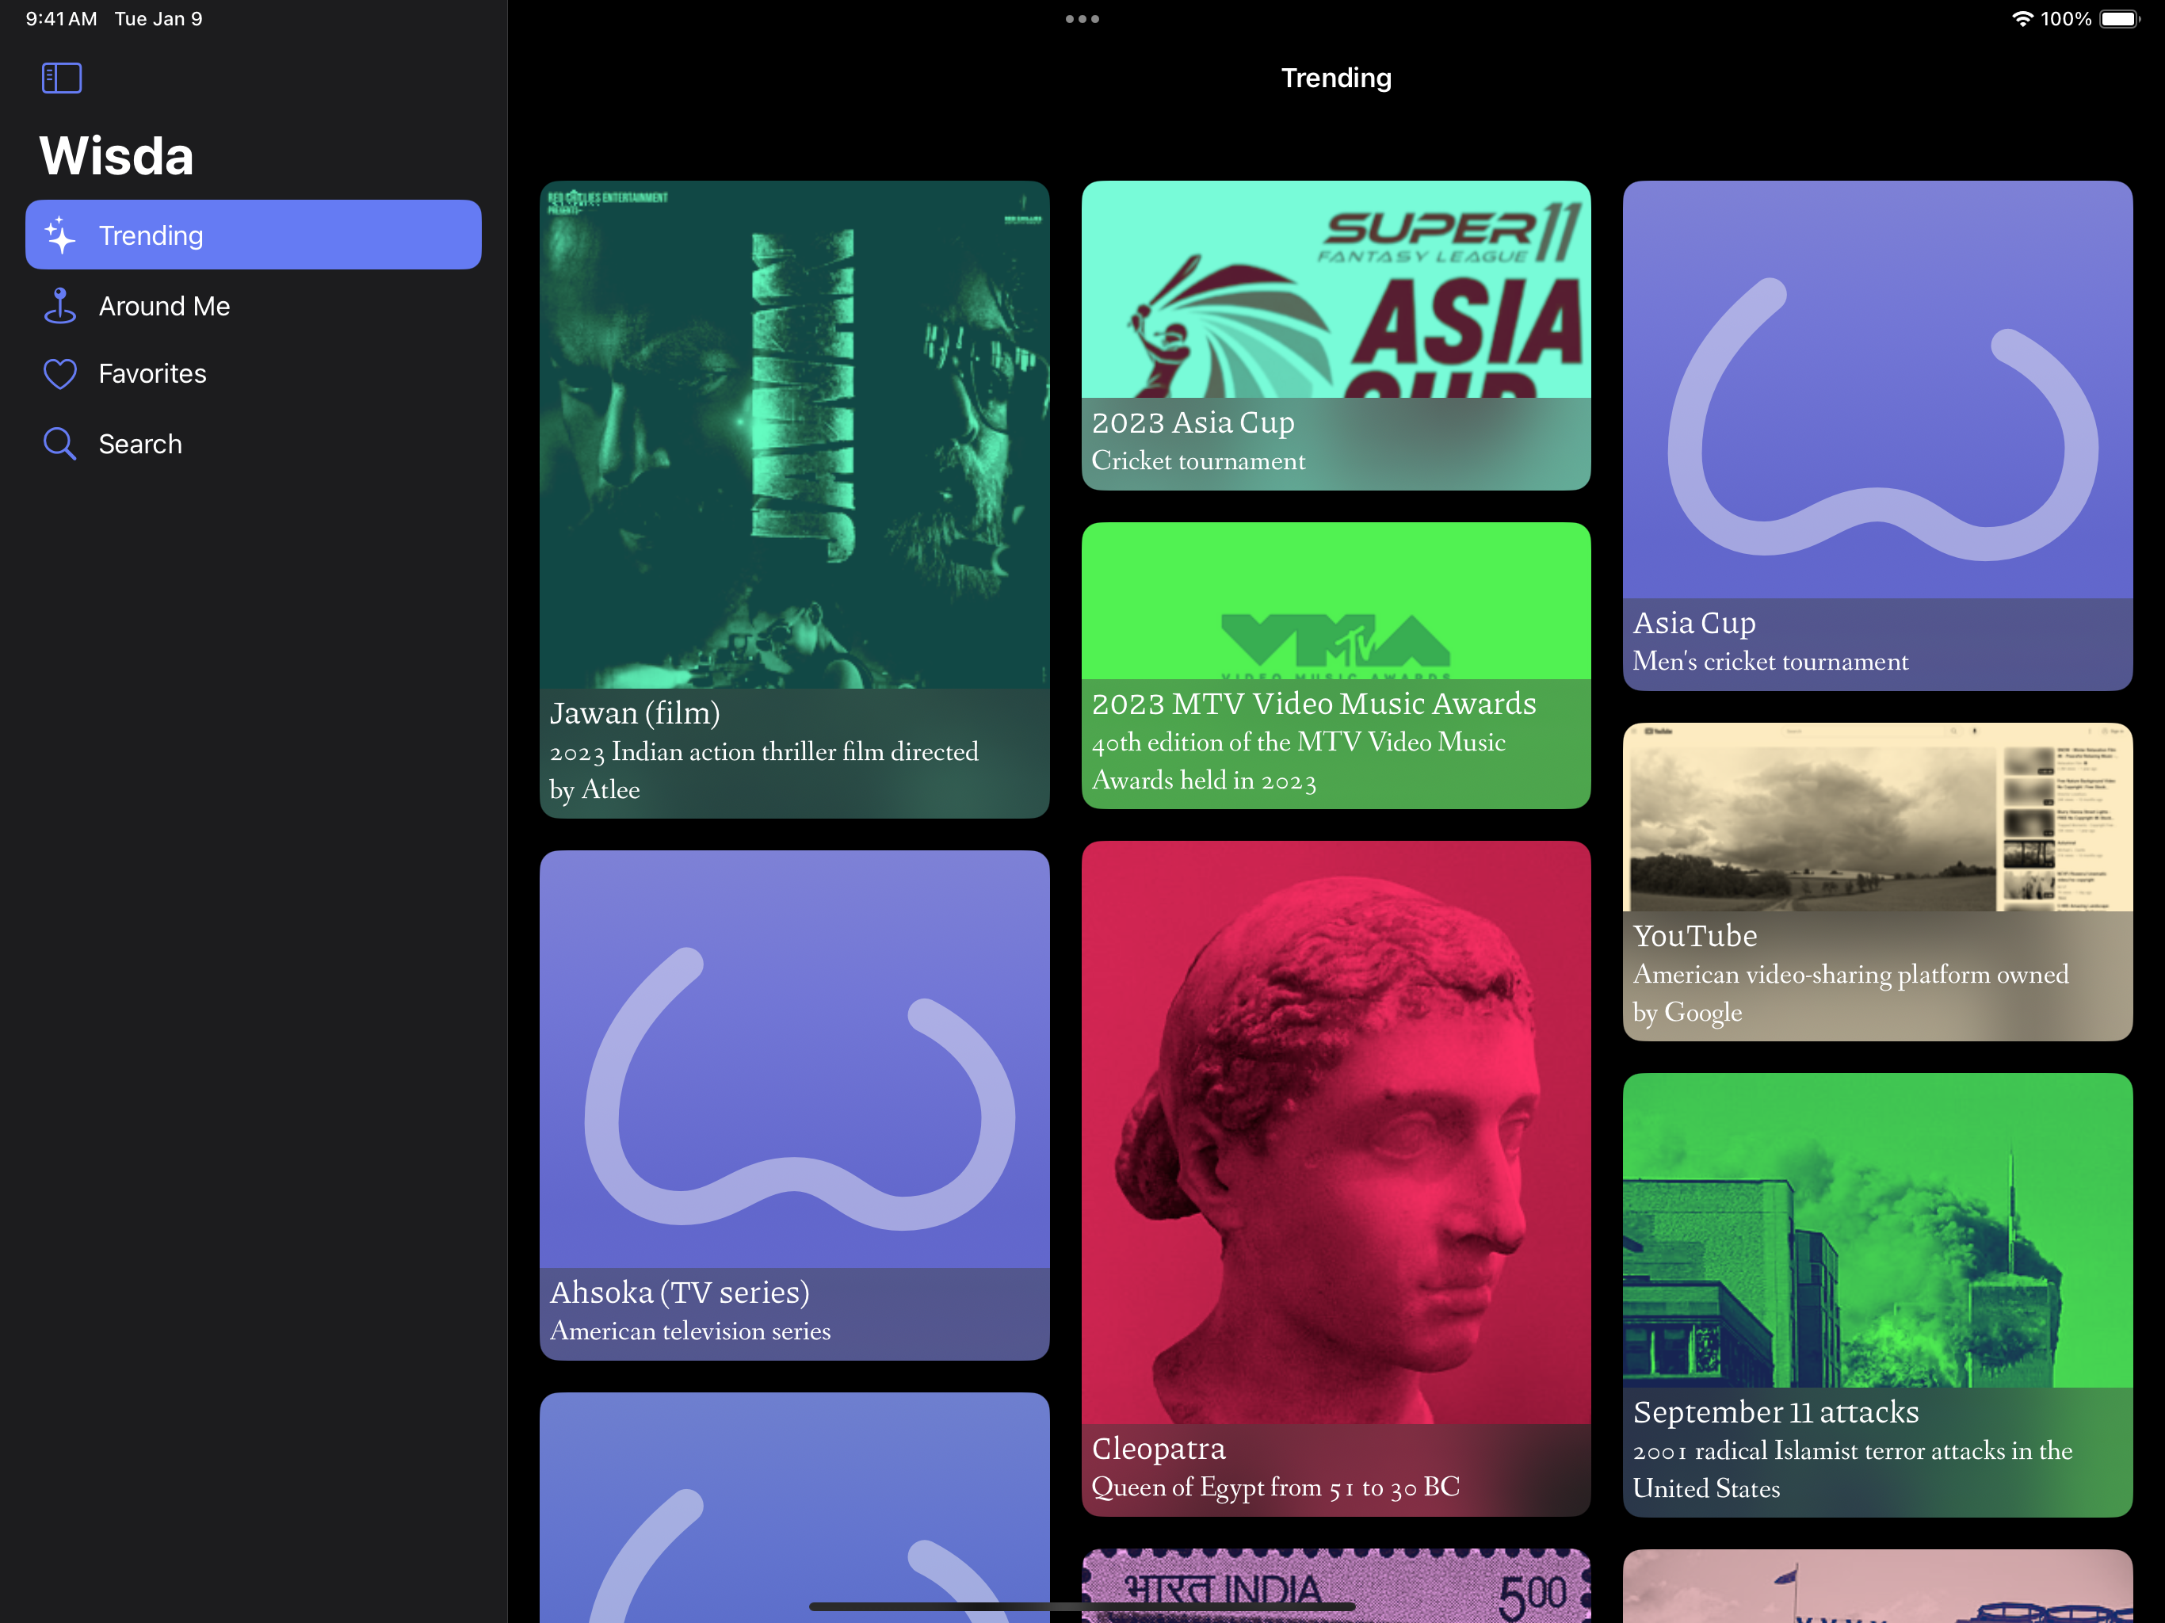The image size is (2165, 1623).
Task: Select Around Me in sidebar
Action: 164,307
